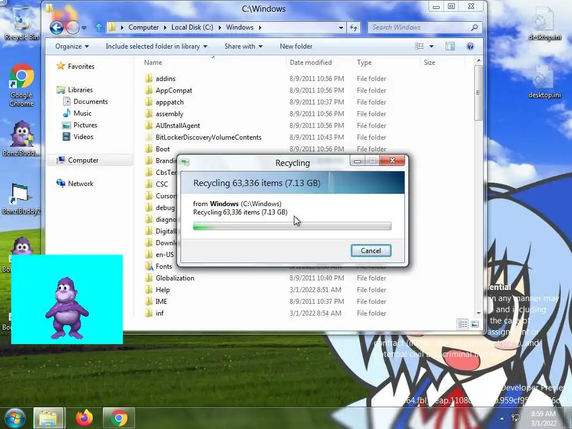Expand dropdown arrow after Local Disk breadcrumb

[220, 27]
